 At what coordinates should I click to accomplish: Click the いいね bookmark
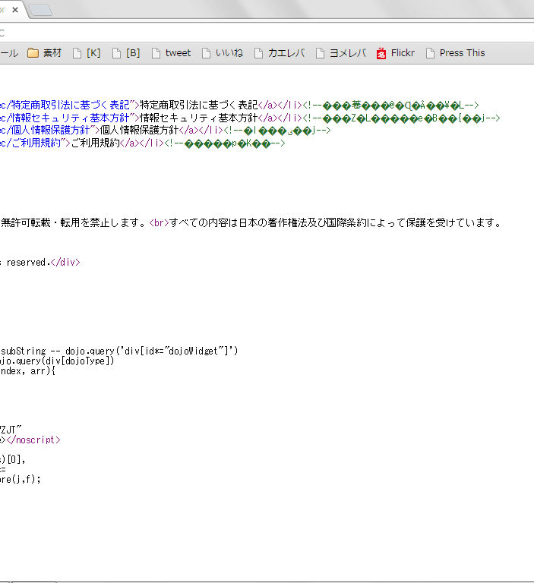(222, 53)
